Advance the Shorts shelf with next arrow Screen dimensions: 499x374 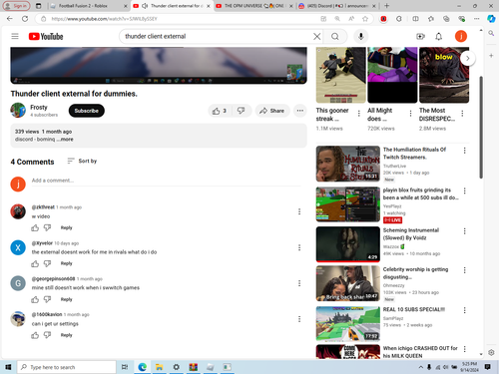(x=467, y=58)
